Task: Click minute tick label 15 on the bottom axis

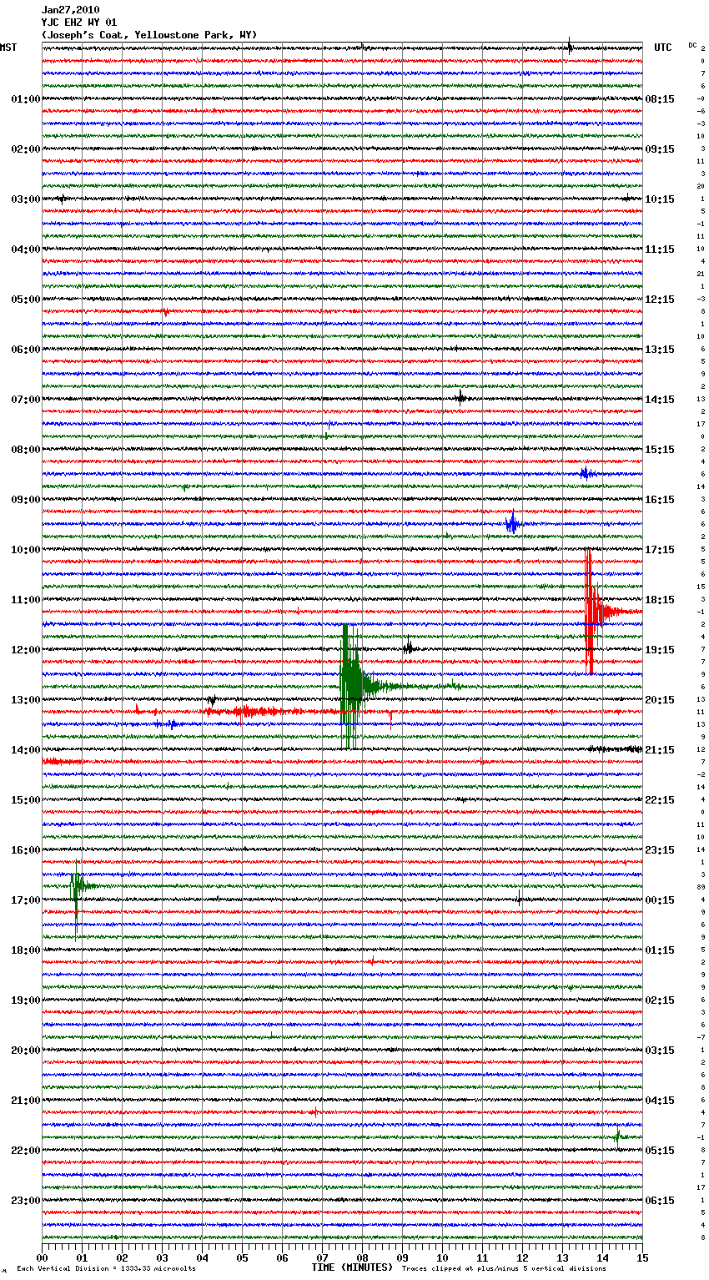Action: [642, 1257]
